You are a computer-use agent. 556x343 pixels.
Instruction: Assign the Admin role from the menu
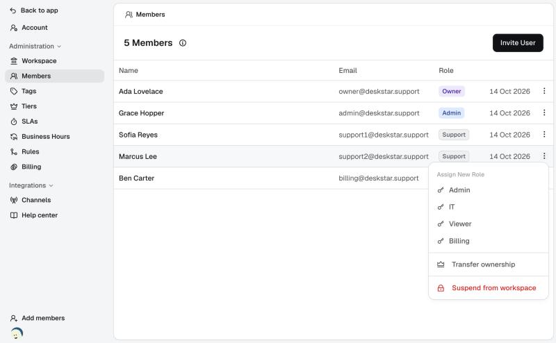pos(489,190)
